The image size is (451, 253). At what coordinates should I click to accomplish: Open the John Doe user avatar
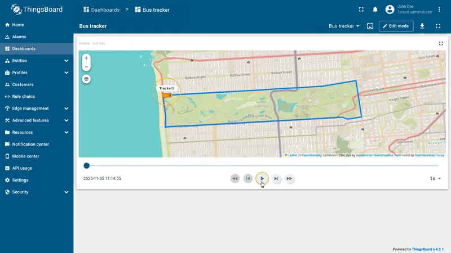[390, 10]
